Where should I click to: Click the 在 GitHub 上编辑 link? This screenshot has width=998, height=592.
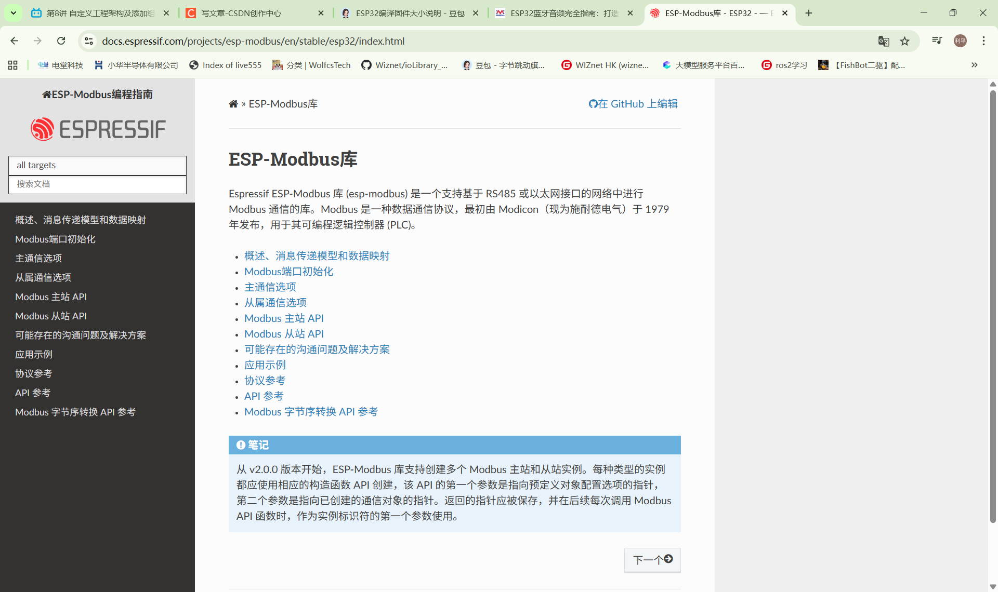pyautogui.click(x=633, y=104)
